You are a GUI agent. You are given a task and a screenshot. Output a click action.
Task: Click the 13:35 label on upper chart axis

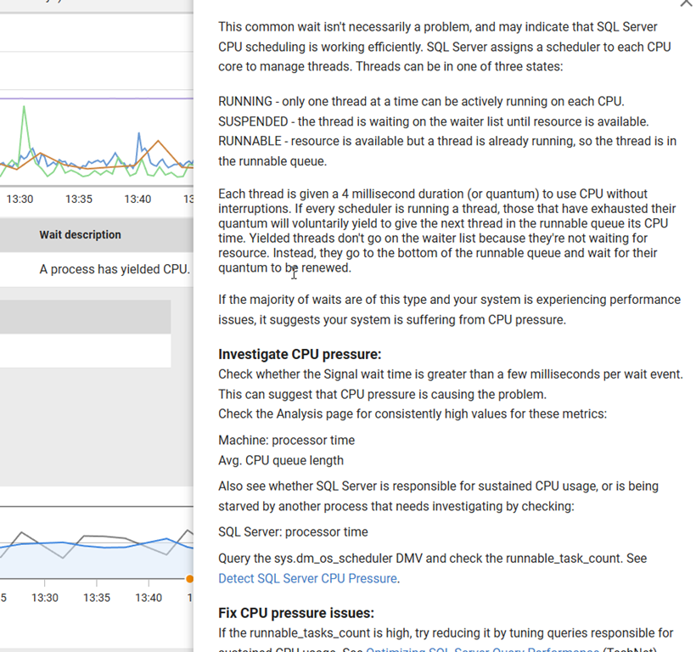79,199
